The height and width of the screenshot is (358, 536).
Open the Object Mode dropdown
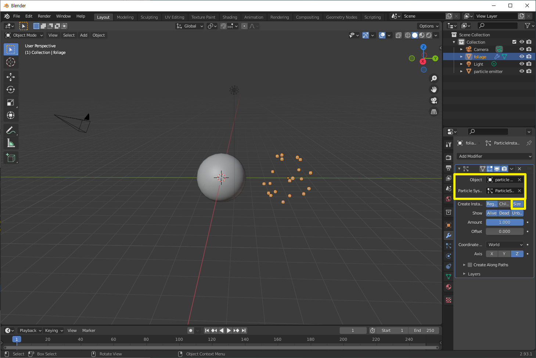tap(24, 35)
